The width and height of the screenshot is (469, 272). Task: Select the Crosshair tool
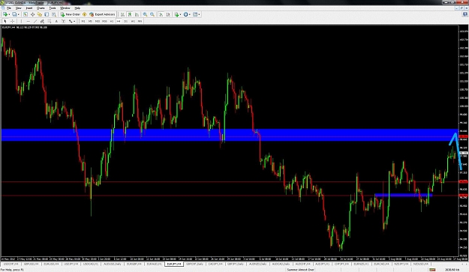coord(12,21)
